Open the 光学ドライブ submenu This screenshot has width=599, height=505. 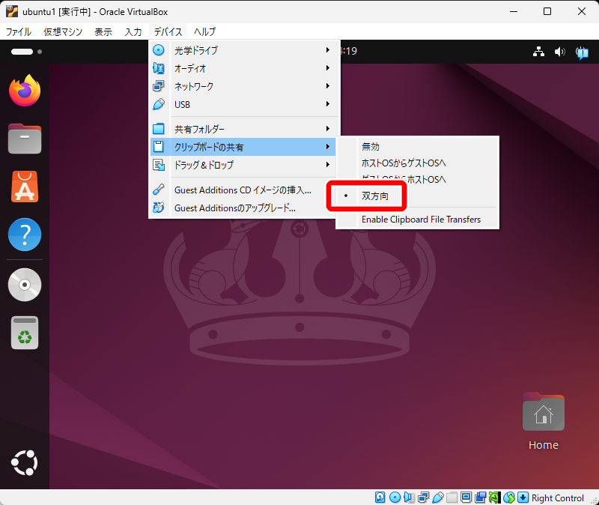click(x=243, y=50)
